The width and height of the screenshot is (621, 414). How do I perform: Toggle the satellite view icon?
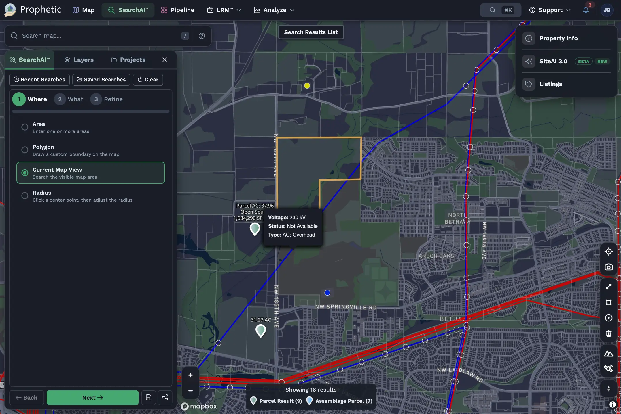point(608,369)
